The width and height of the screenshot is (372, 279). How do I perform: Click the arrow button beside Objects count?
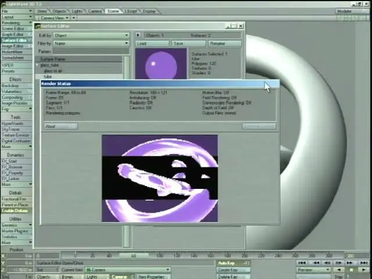pos(138,35)
